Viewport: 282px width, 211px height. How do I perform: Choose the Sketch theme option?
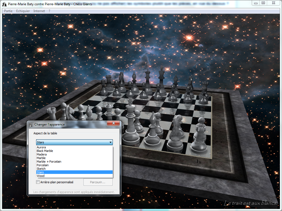(x=41, y=169)
